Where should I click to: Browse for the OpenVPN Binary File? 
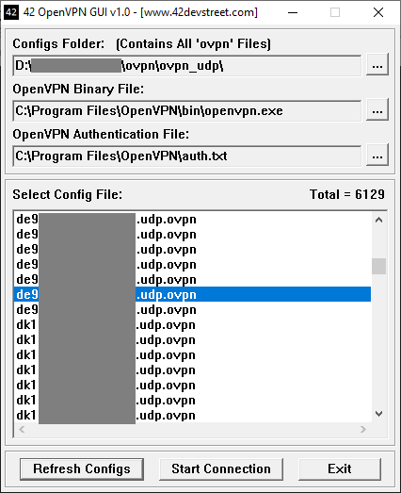tap(377, 110)
